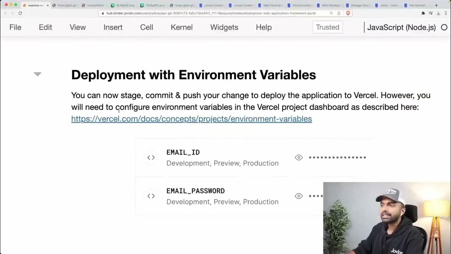Viewport: 451px width, 254px height.
Task: Click the browser address bar URL
Action: click(211, 13)
